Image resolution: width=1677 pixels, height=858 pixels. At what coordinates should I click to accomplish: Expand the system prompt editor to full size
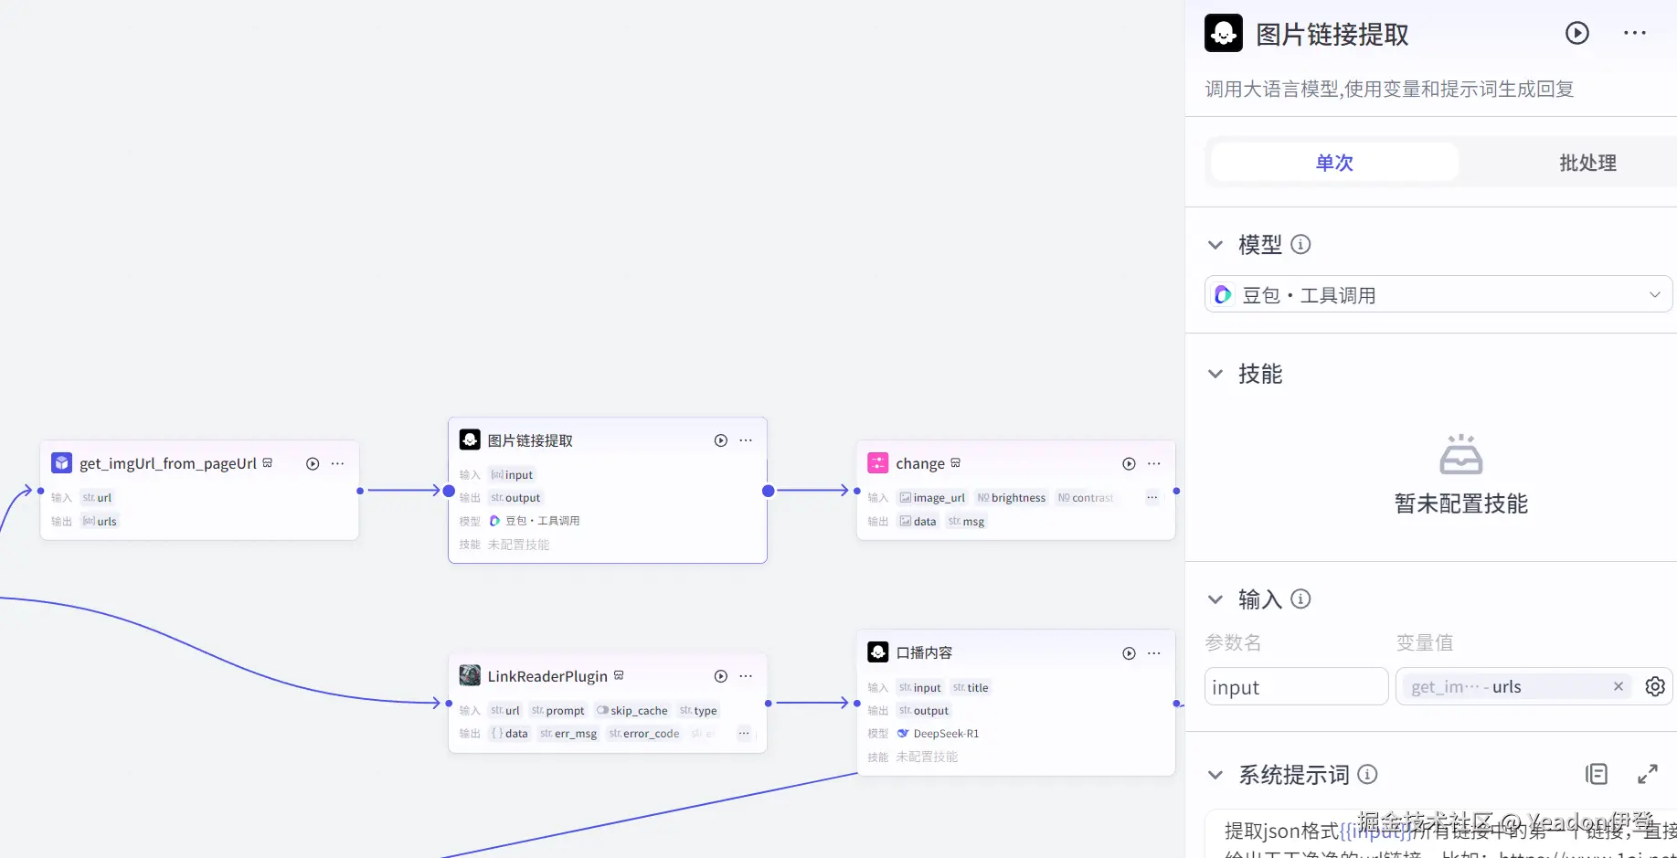tap(1647, 775)
